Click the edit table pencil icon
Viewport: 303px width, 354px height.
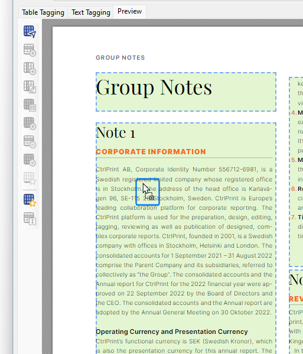(30, 87)
